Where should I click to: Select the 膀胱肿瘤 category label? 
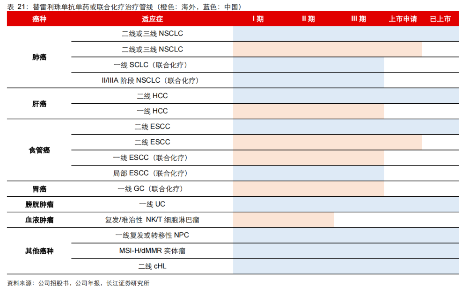point(39,204)
